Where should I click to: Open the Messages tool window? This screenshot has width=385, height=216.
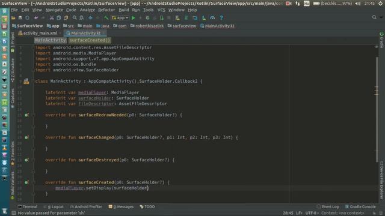coord(121,206)
